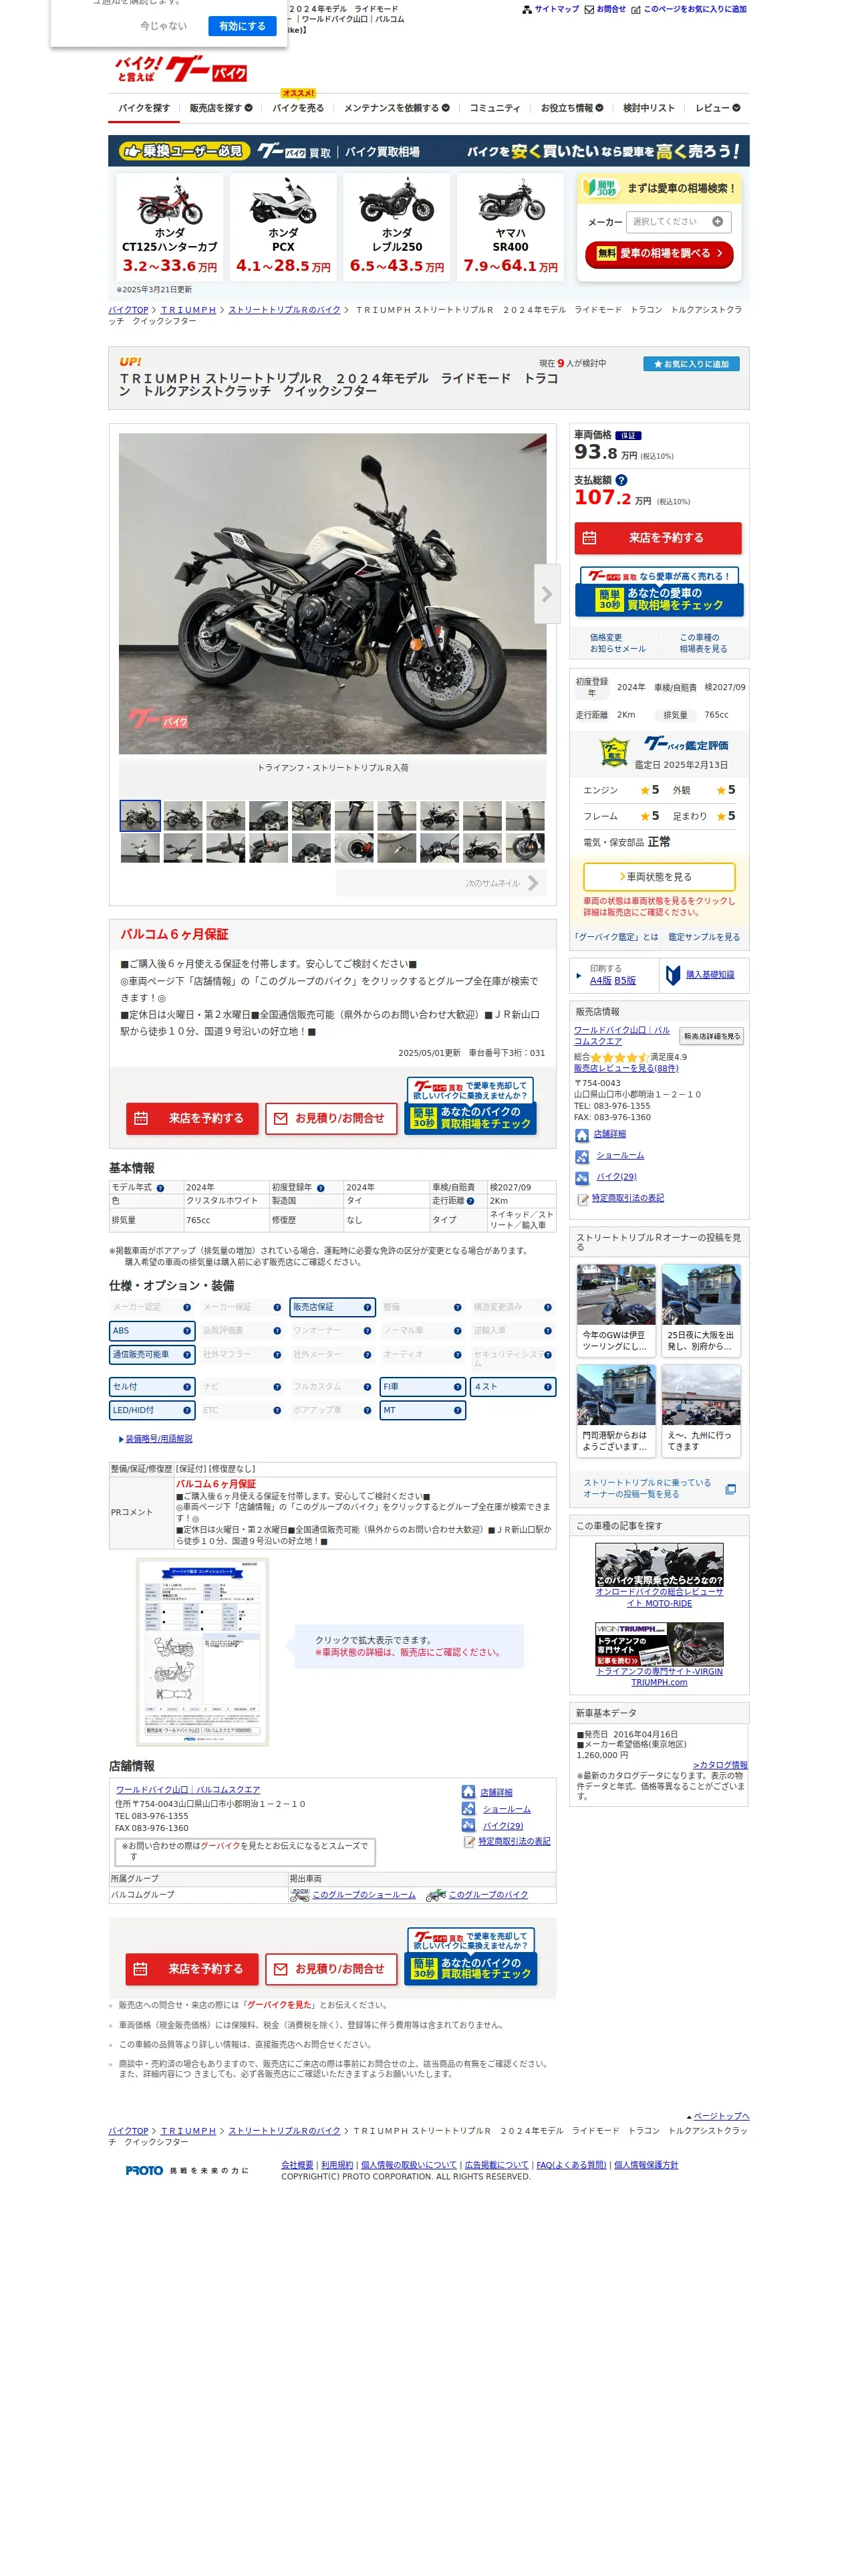858x2576 pixels.
Task: Expand the レビュー dropdown menu
Action: [x=718, y=108]
